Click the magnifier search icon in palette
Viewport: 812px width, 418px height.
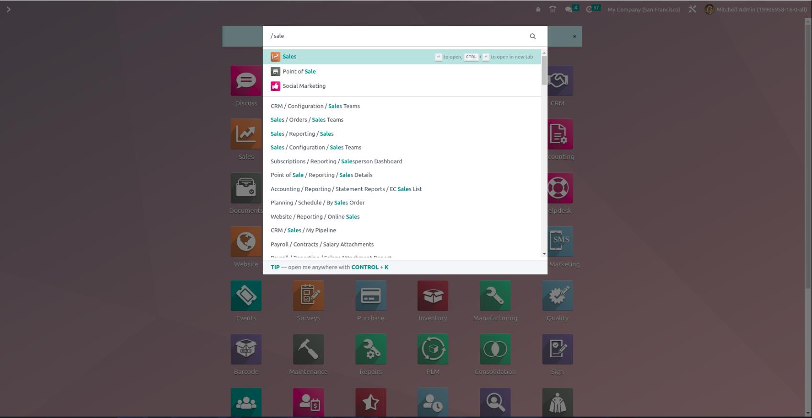[533, 36]
